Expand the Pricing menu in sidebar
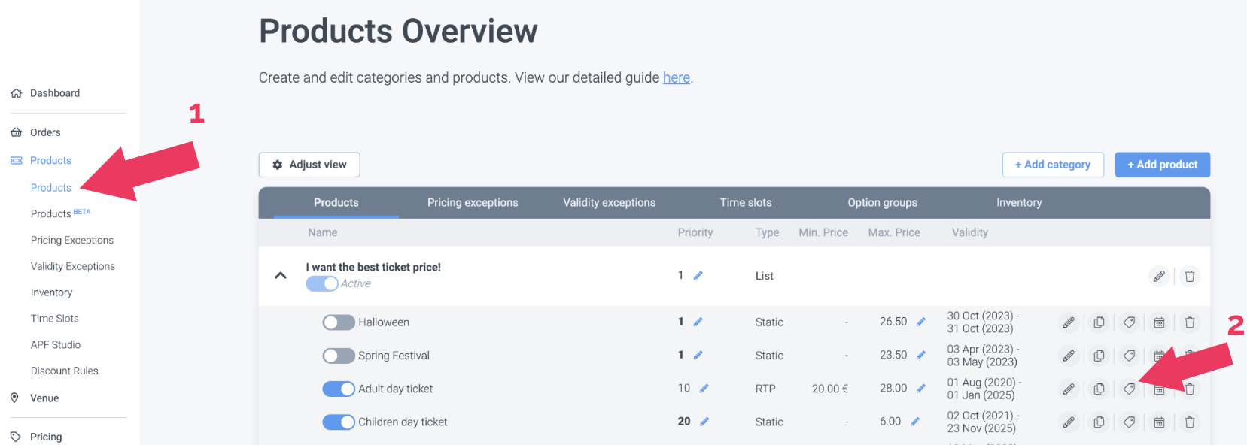Image resolution: width=1247 pixels, height=445 pixels. pos(46,437)
